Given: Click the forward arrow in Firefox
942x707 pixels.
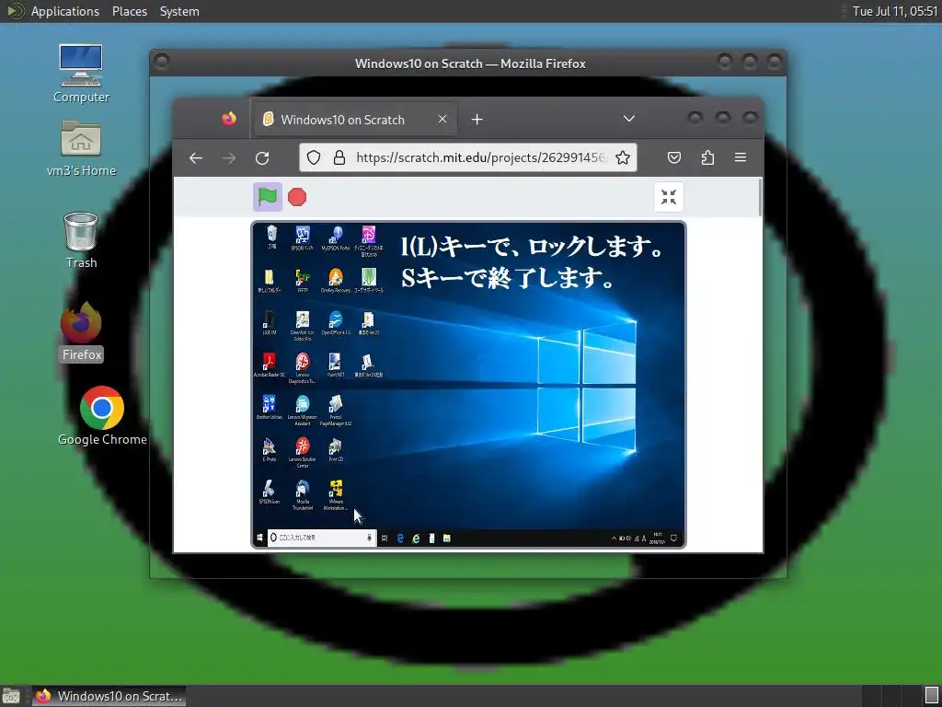Looking at the screenshot, I should point(229,158).
